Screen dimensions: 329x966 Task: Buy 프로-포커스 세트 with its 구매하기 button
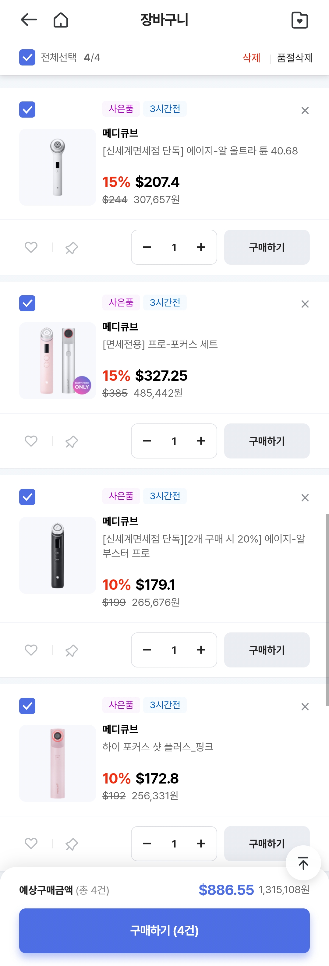click(x=267, y=441)
